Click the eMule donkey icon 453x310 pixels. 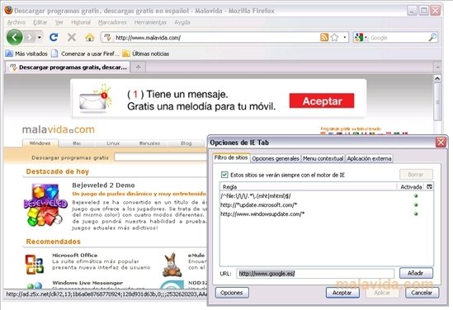[x=172, y=265]
